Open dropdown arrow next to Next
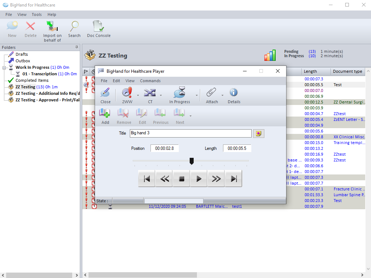This screenshot has width=371, height=278. [x=190, y=116]
